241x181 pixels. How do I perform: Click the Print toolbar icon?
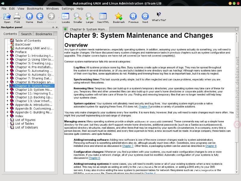[x=17, y=16]
